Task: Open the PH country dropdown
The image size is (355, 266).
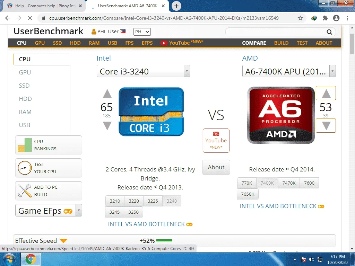Action: pos(142,32)
